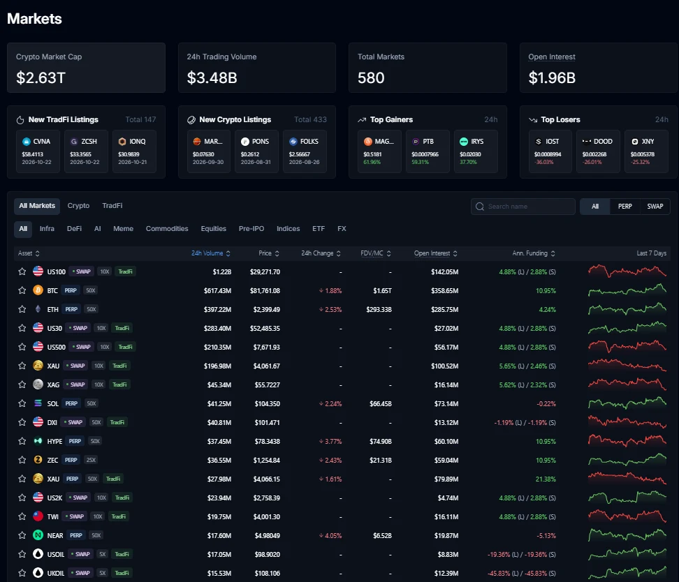Click the Top Losers trend icon
Image resolution: width=679 pixels, height=582 pixels.
point(533,120)
